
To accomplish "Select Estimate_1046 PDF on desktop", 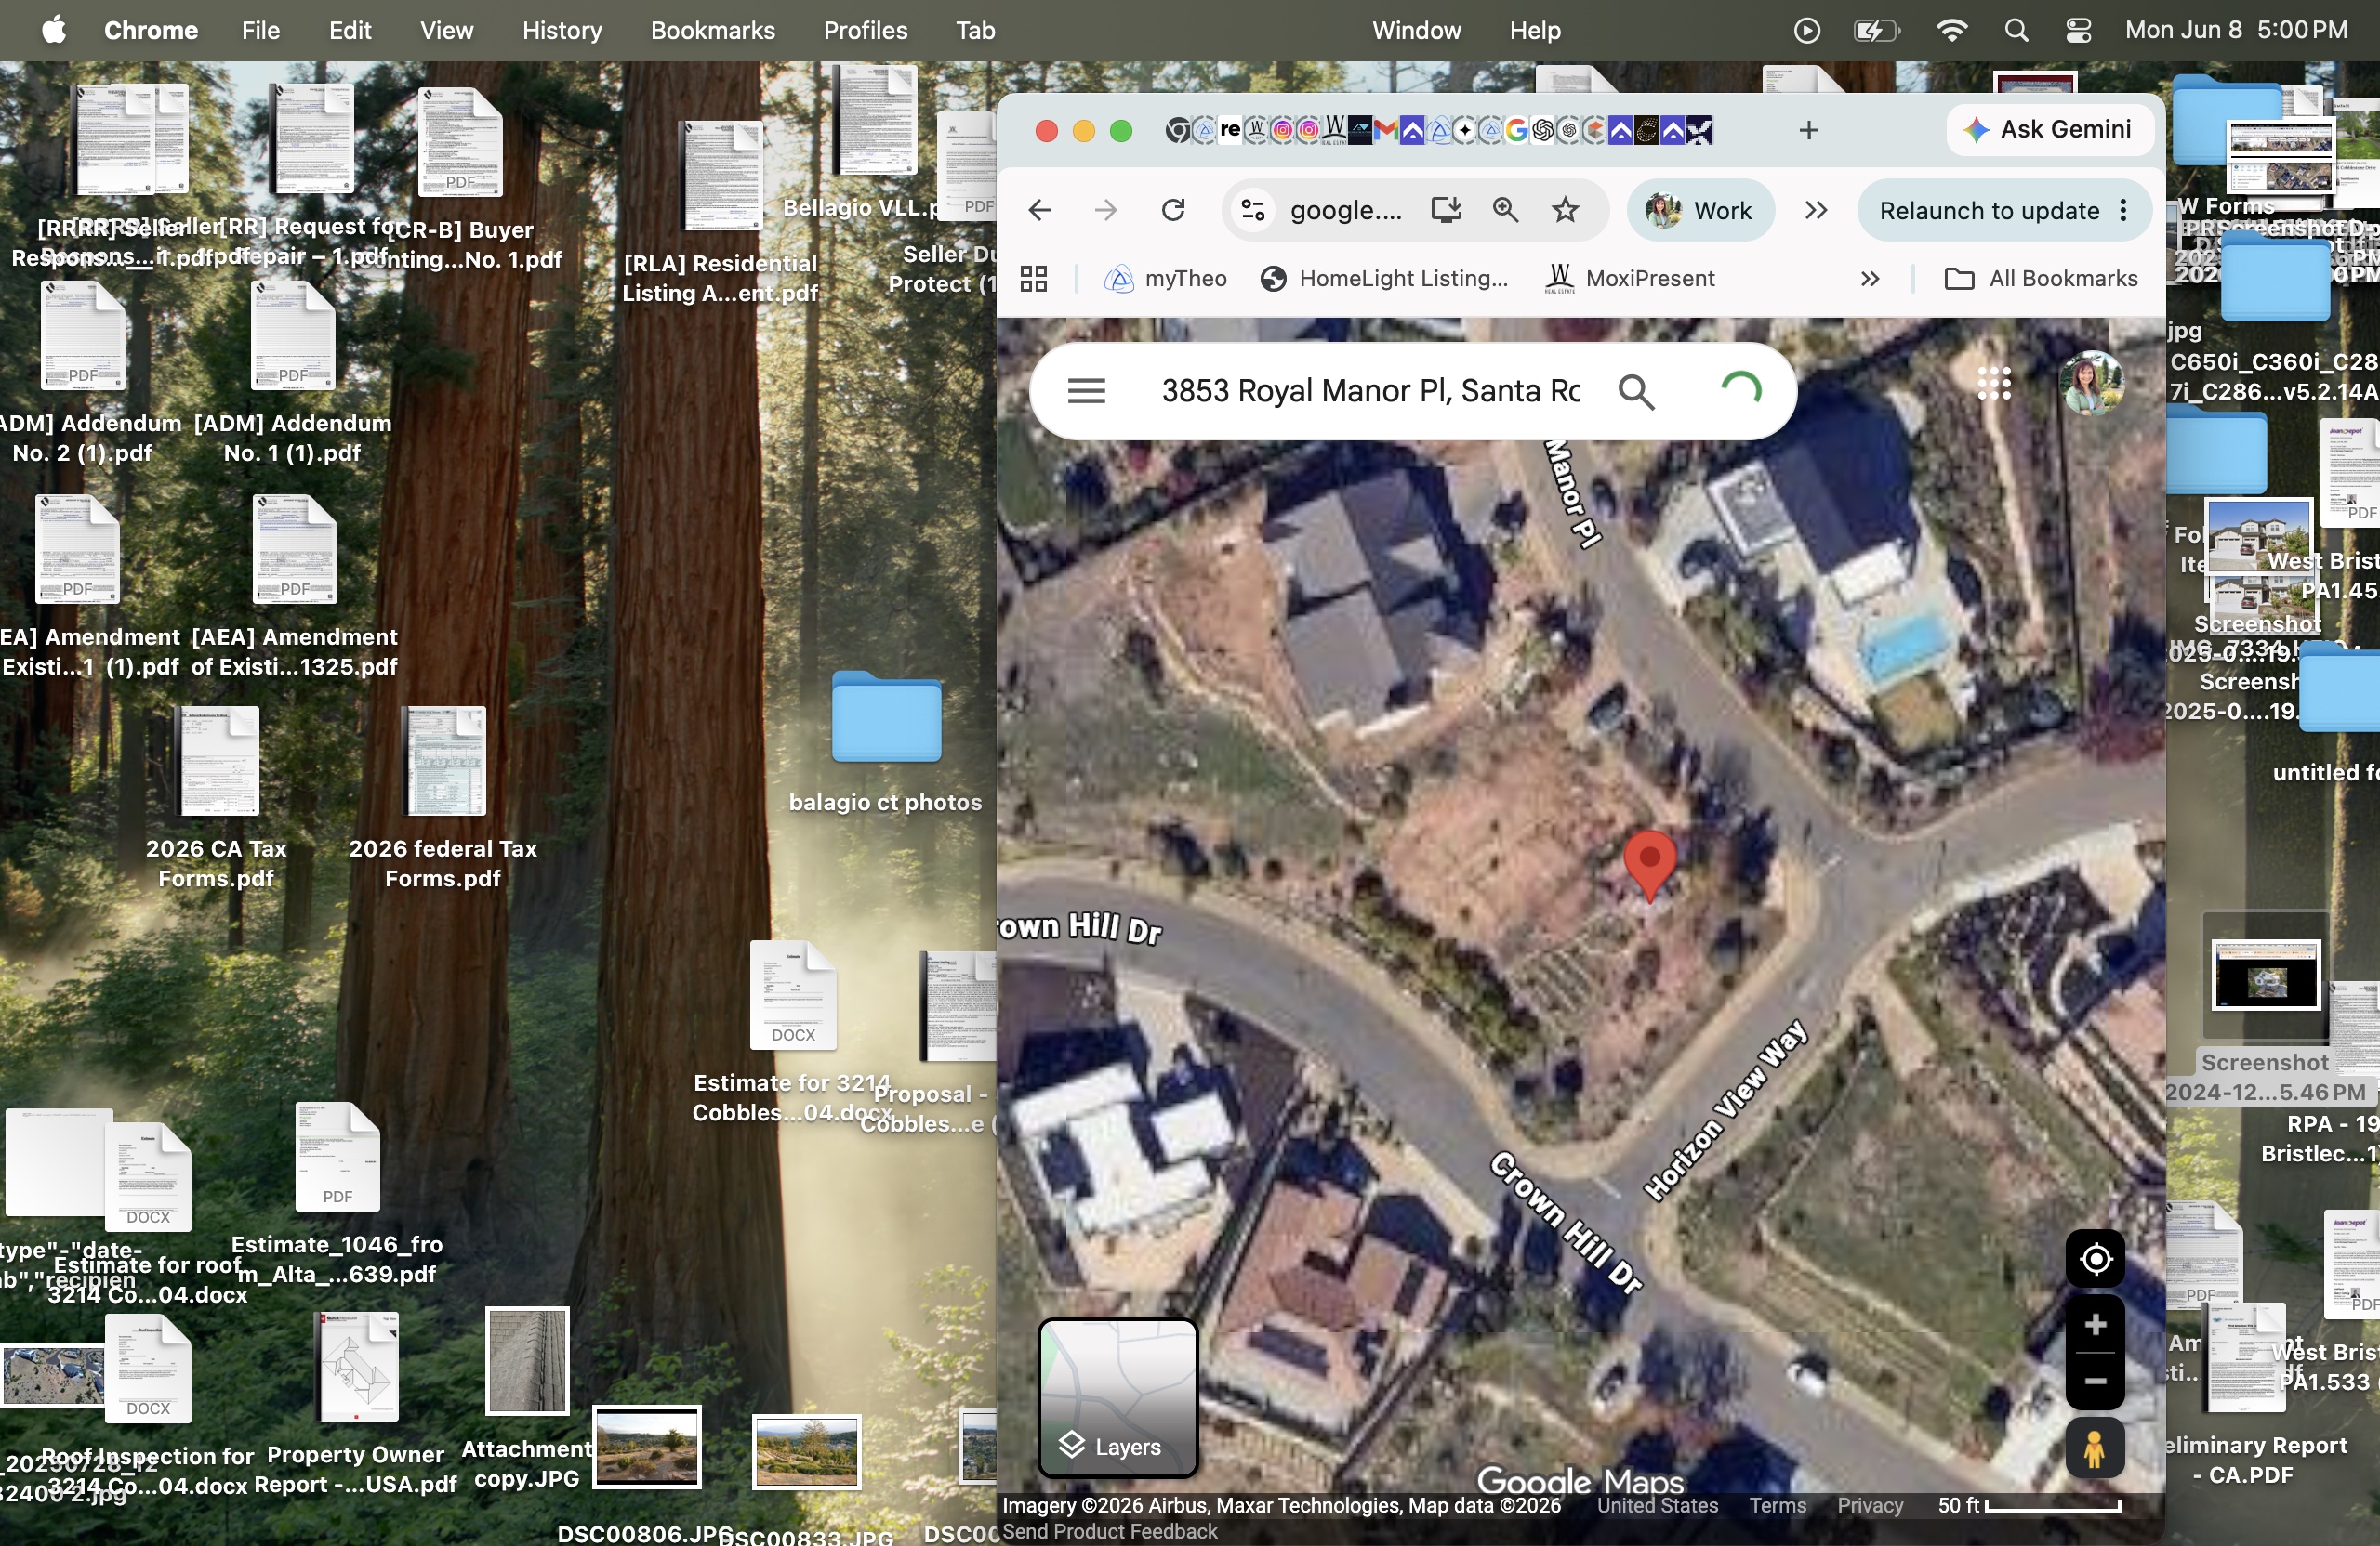I will pos(337,1194).
